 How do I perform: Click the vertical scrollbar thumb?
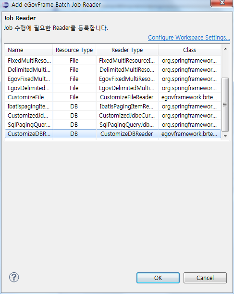(x=225, y=105)
